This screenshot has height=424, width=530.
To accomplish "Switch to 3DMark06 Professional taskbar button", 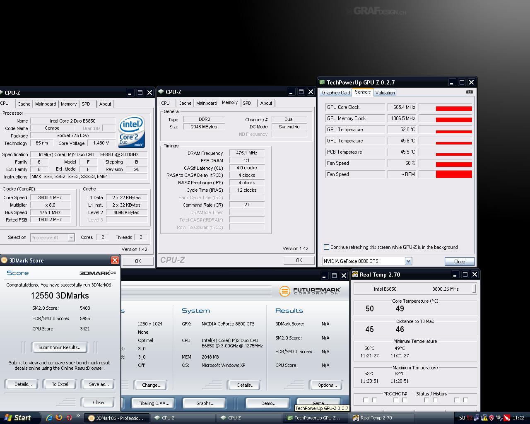I will [116, 418].
